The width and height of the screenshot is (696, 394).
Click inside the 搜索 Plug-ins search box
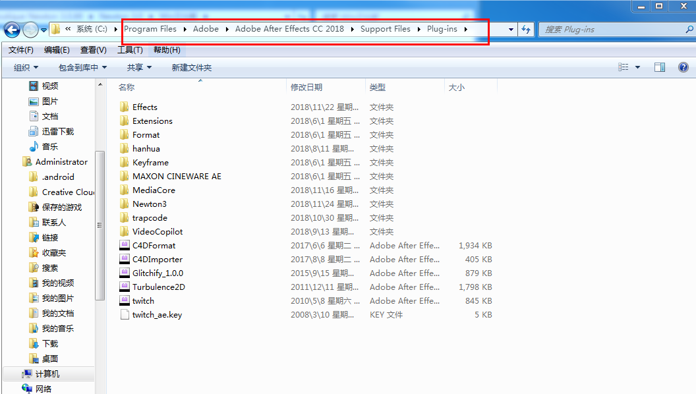(x=613, y=30)
